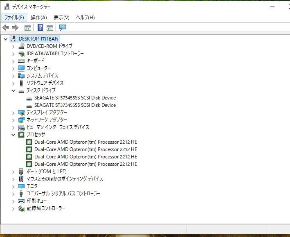Select the ユニバーサル シリアル バス コントローラー label
The image size is (290, 237).
(x=63, y=194)
